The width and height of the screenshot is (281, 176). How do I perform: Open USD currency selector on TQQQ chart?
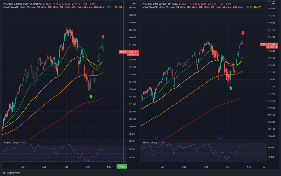point(134,4)
